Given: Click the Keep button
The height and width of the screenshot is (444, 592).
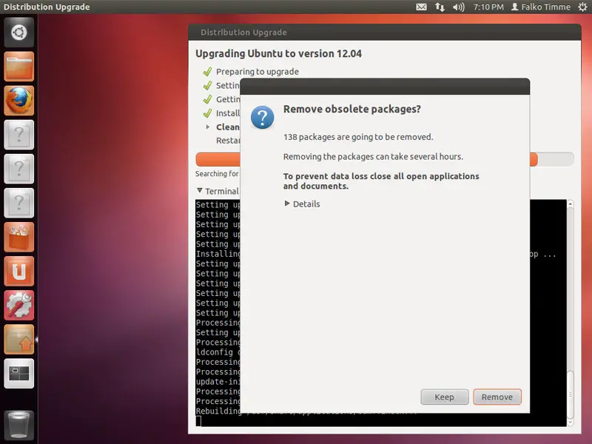Looking at the screenshot, I should coord(444,397).
